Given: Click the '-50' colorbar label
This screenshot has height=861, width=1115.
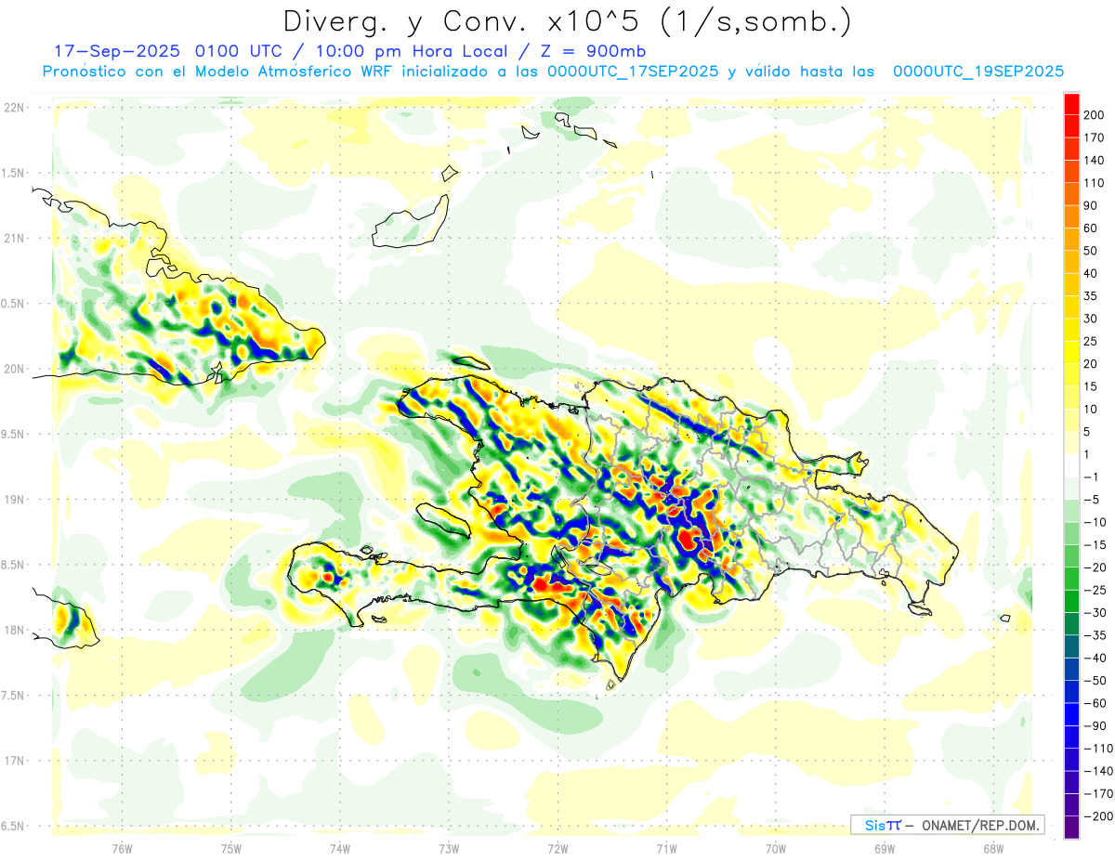Looking at the screenshot, I should click(1094, 680).
